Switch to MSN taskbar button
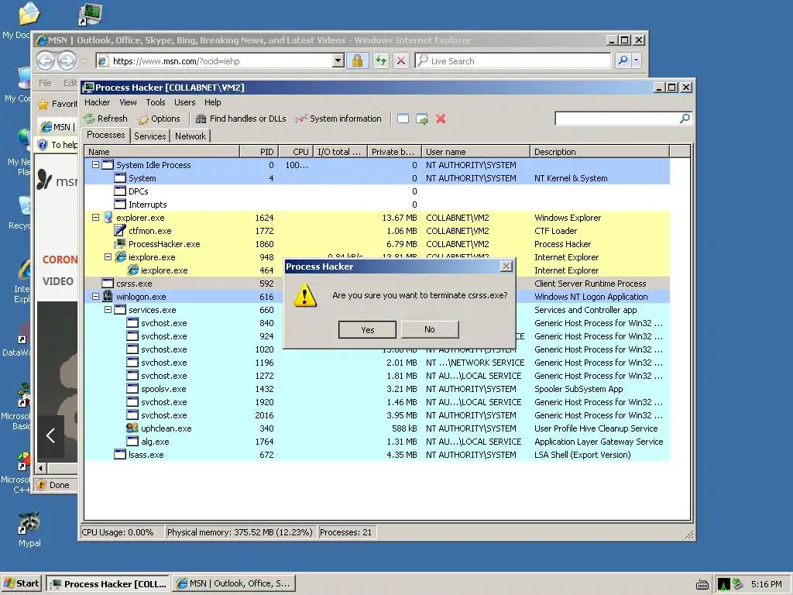Screen dimensions: 793x595 [234, 583]
